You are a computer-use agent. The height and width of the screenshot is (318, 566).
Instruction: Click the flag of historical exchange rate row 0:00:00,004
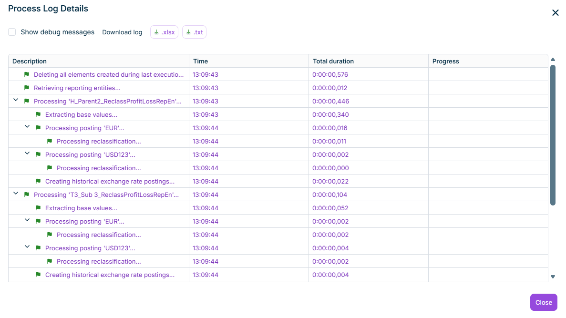[x=38, y=275]
